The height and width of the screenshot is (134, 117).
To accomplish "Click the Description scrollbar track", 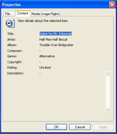I will 107,92.
